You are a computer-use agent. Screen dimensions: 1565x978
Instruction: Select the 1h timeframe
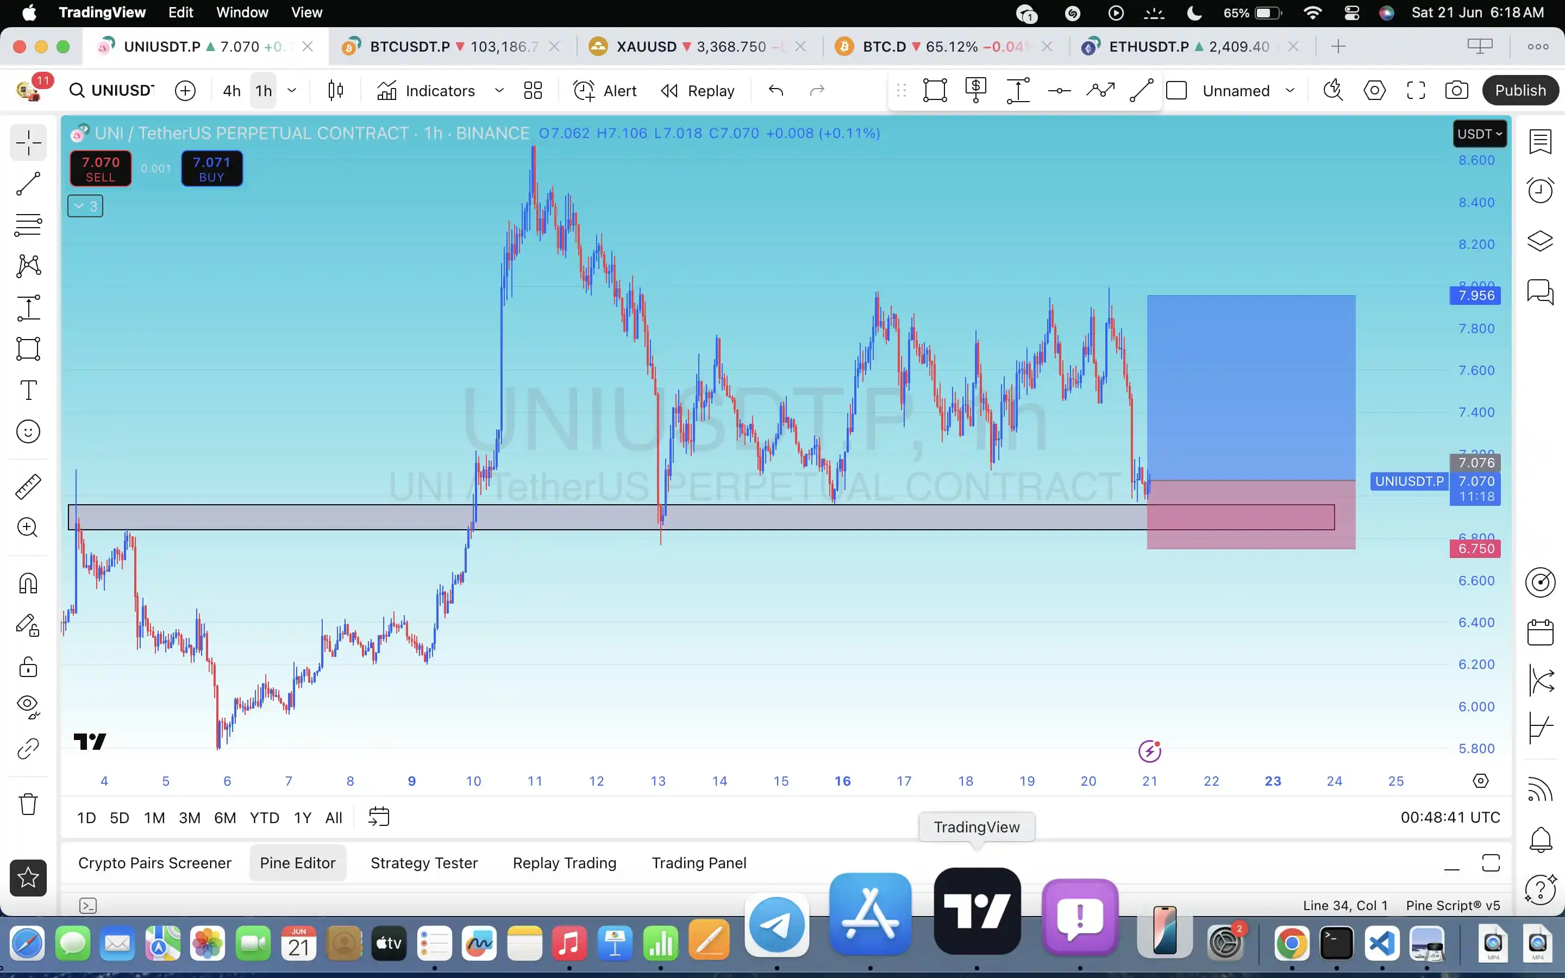[264, 91]
